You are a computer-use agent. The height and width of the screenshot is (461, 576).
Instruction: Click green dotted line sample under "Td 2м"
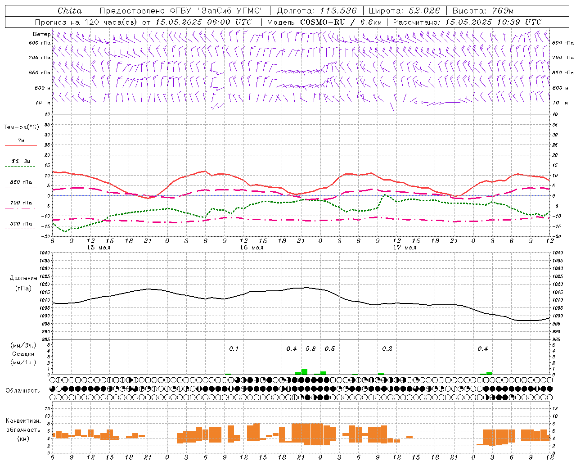coord(21,166)
